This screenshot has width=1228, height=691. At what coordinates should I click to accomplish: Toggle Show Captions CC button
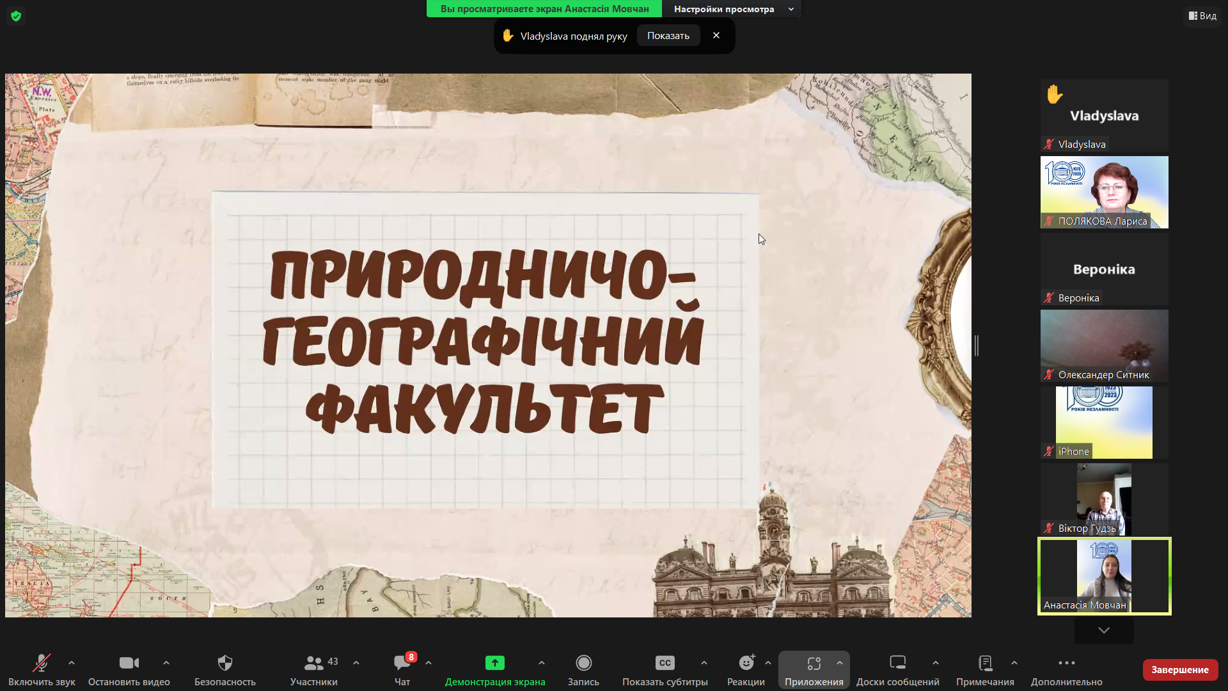click(665, 663)
